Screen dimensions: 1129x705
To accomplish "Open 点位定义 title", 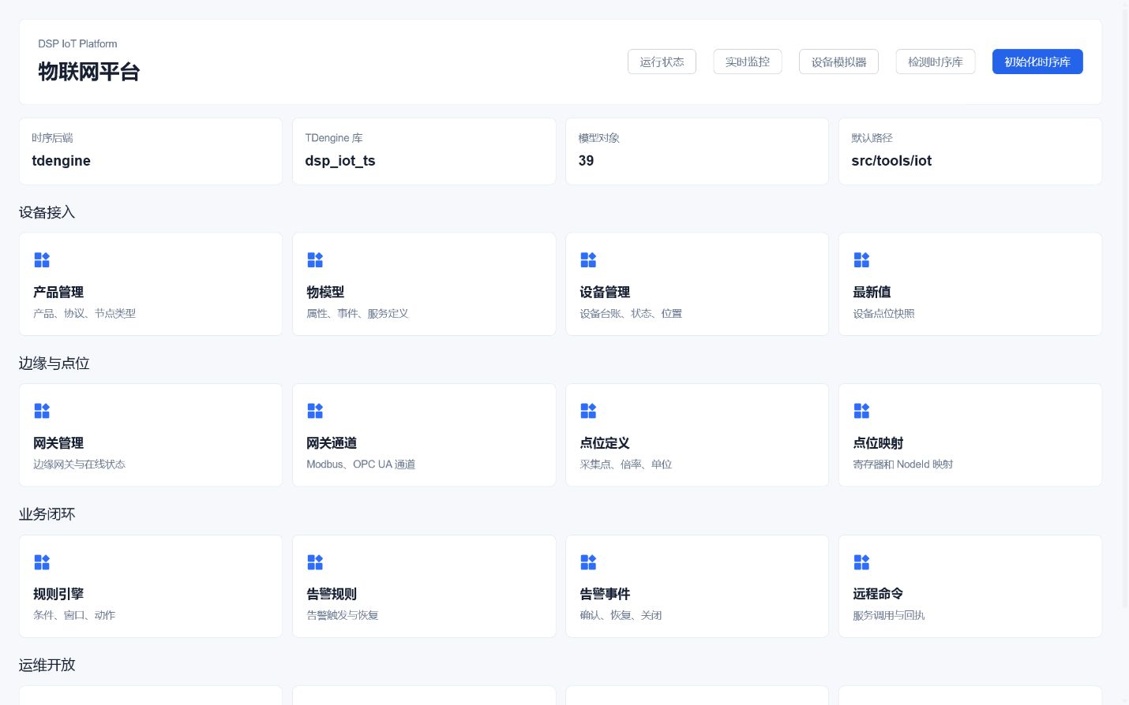I will [605, 443].
